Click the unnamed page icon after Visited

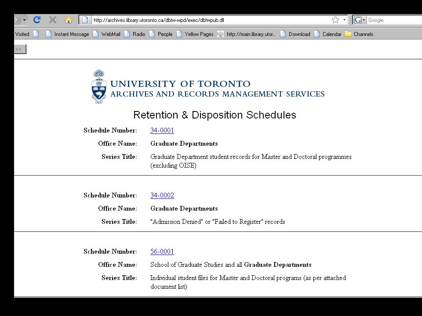(x=36, y=34)
